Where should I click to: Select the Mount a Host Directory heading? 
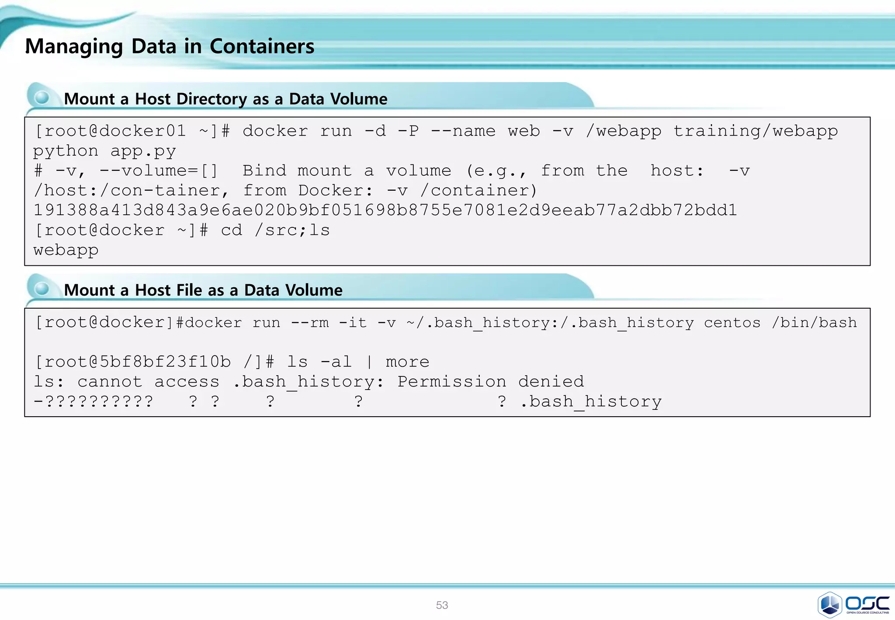(225, 99)
